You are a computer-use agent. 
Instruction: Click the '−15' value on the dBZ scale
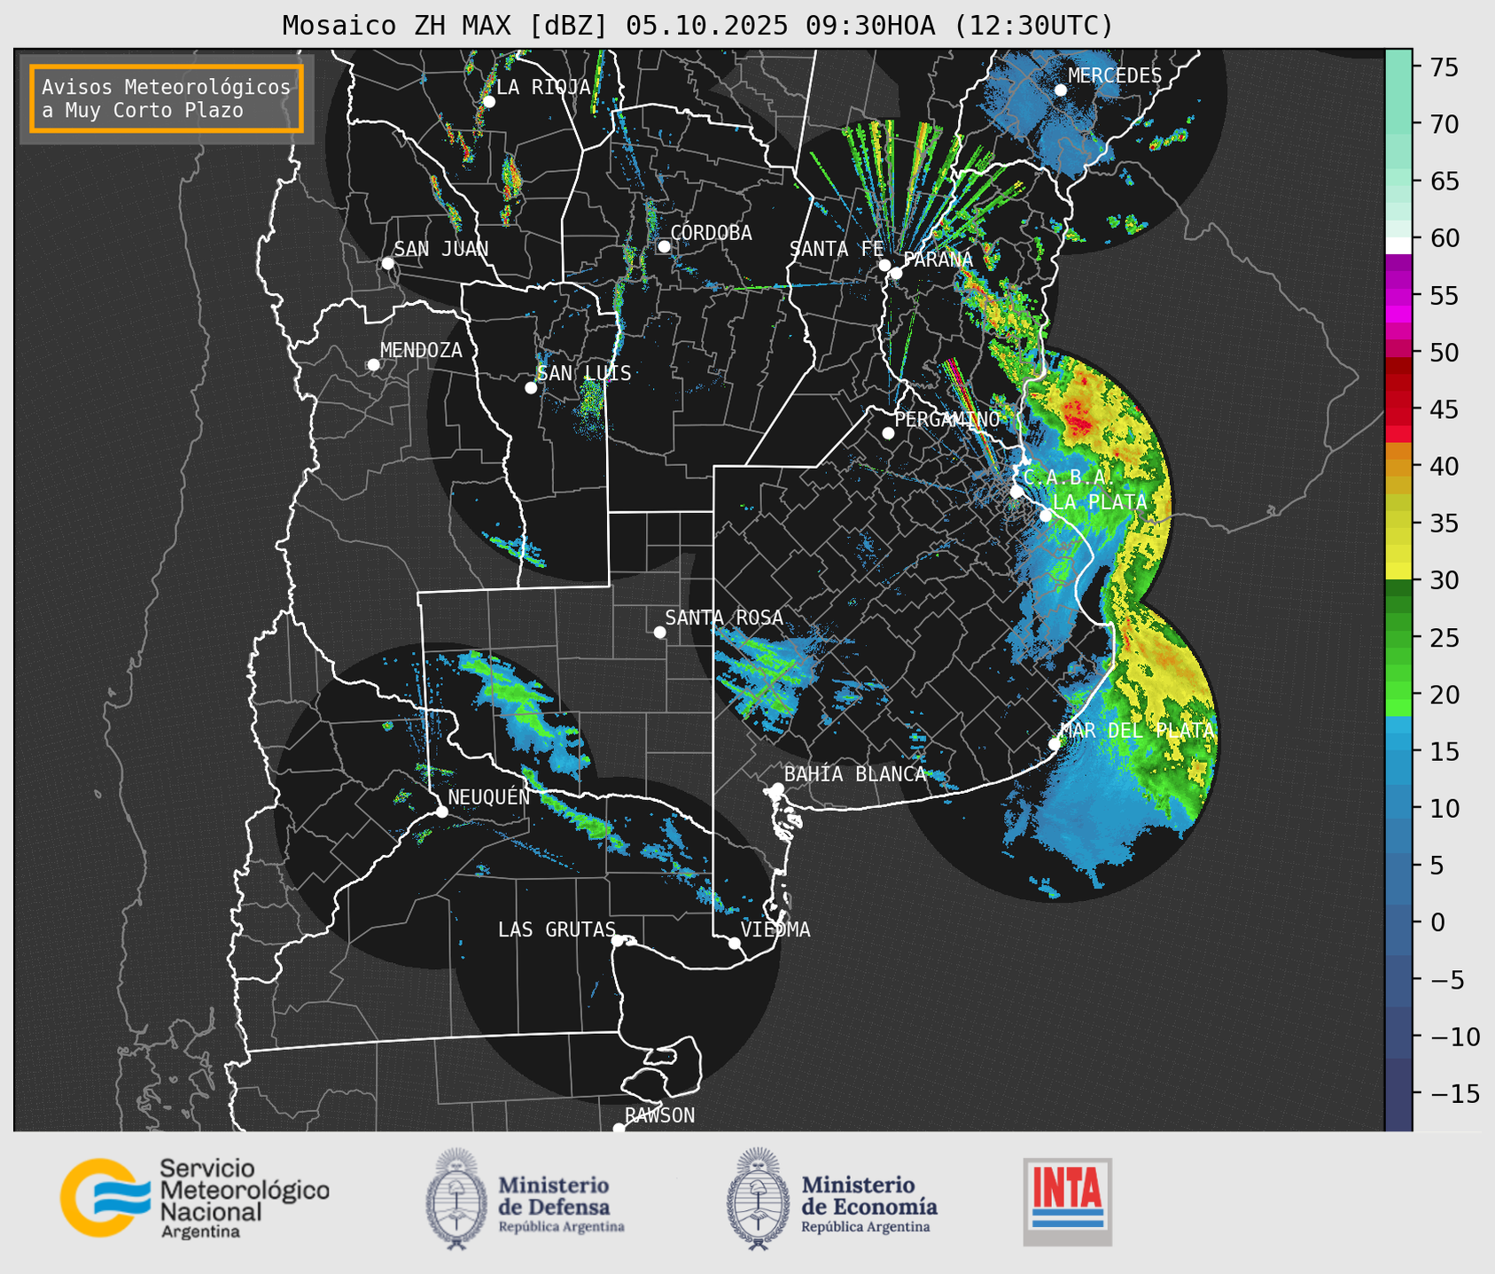pos(1454,1093)
